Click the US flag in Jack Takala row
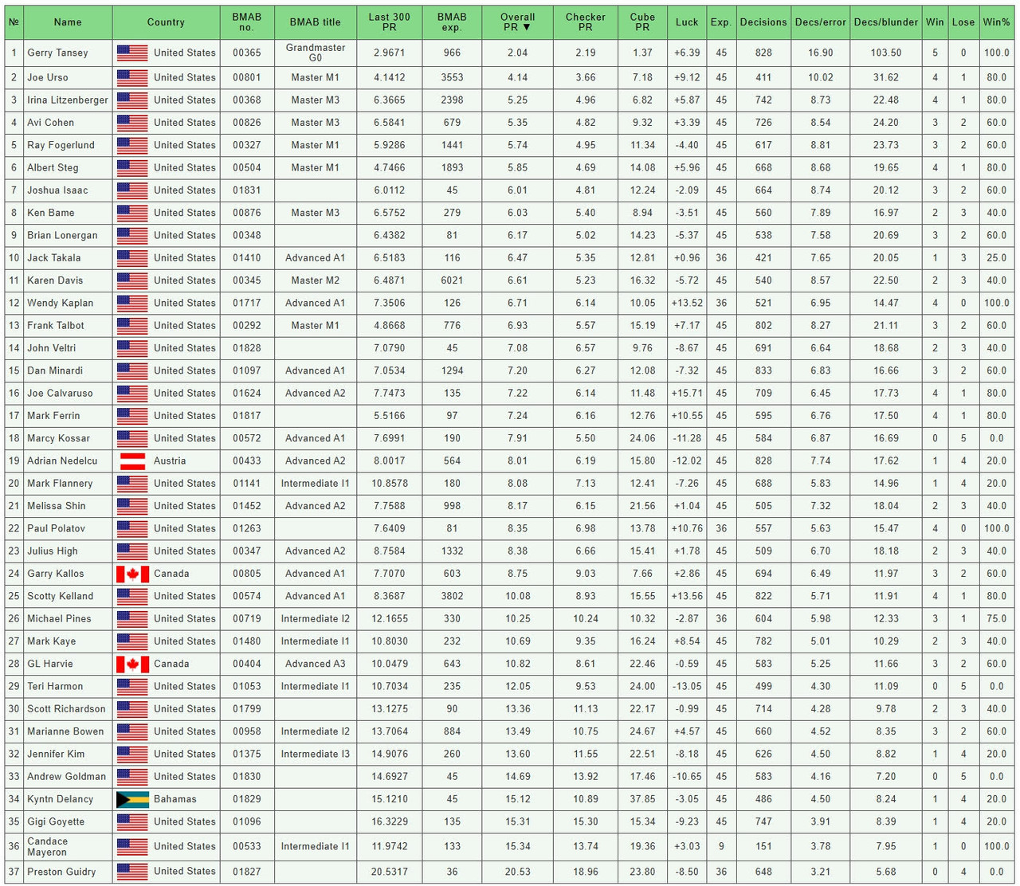This screenshot has width=1020, height=886. 132,258
